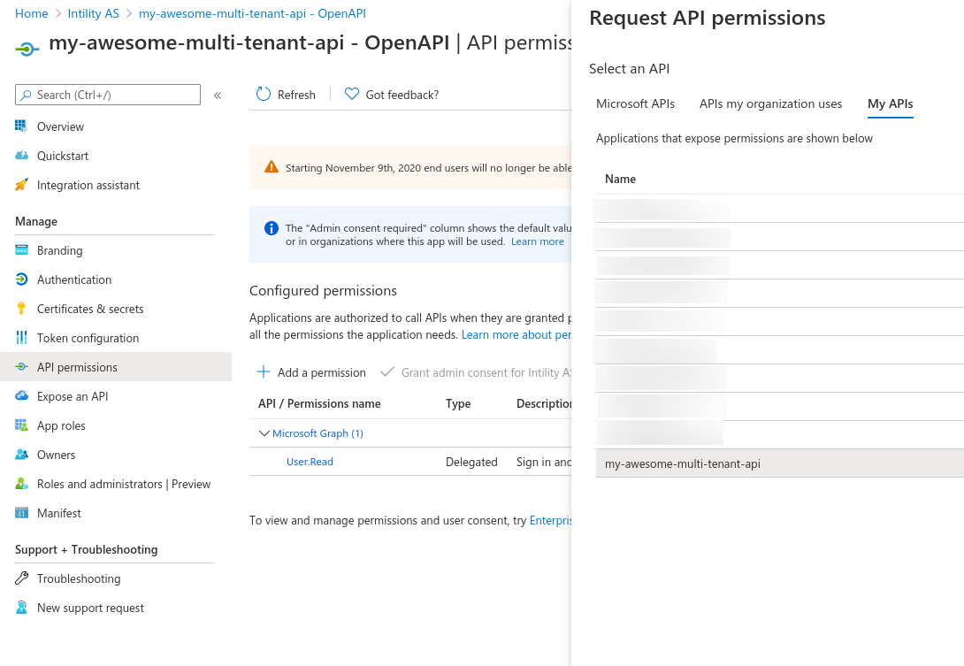Open the User.Read permission link

click(x=310, y=462)
